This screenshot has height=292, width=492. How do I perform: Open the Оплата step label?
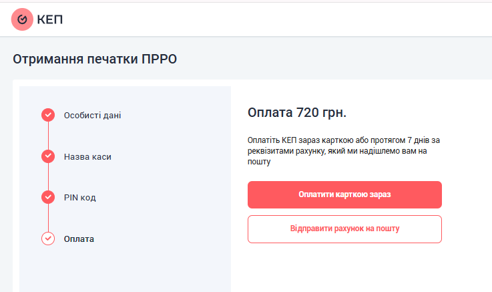(x=79, y=239)
